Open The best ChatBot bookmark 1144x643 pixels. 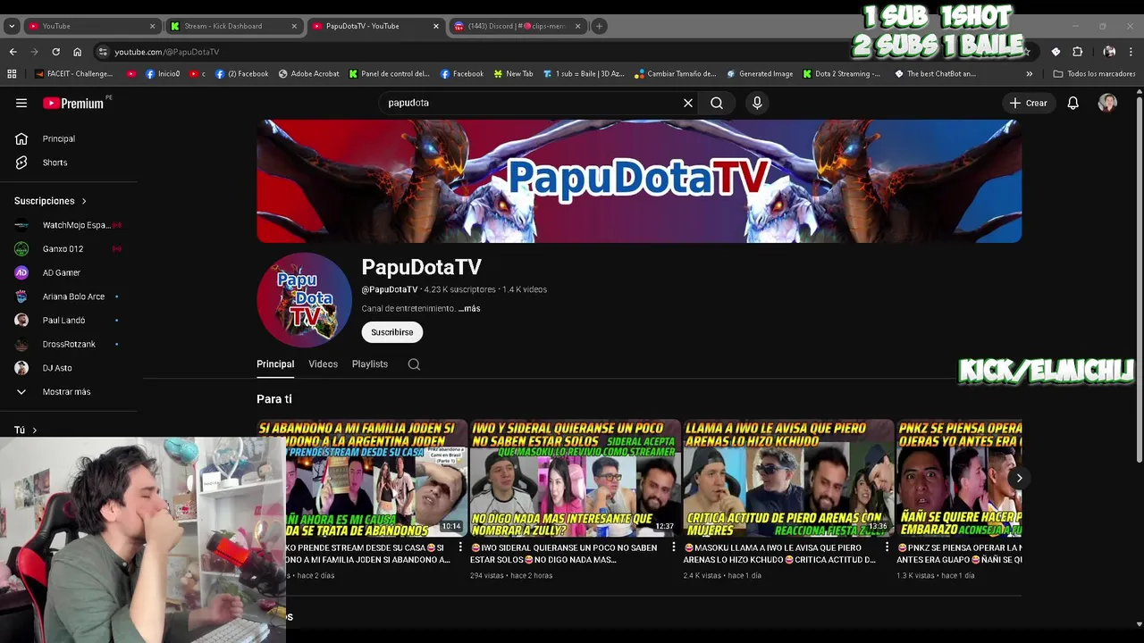coord(936,74)
